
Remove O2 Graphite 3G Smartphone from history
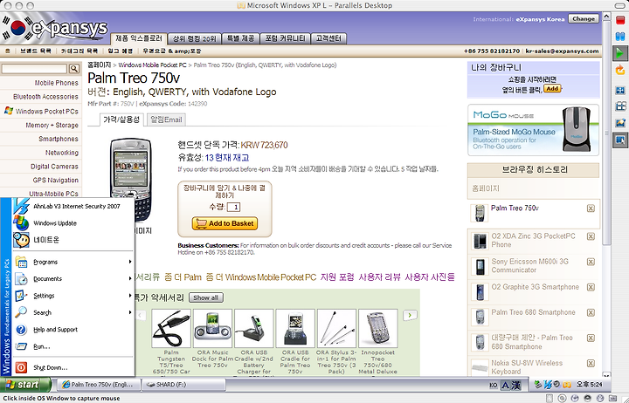pos(591,287)
